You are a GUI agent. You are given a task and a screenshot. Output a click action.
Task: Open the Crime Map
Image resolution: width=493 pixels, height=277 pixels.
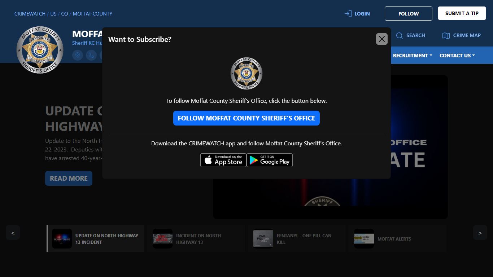pos(462,35)
